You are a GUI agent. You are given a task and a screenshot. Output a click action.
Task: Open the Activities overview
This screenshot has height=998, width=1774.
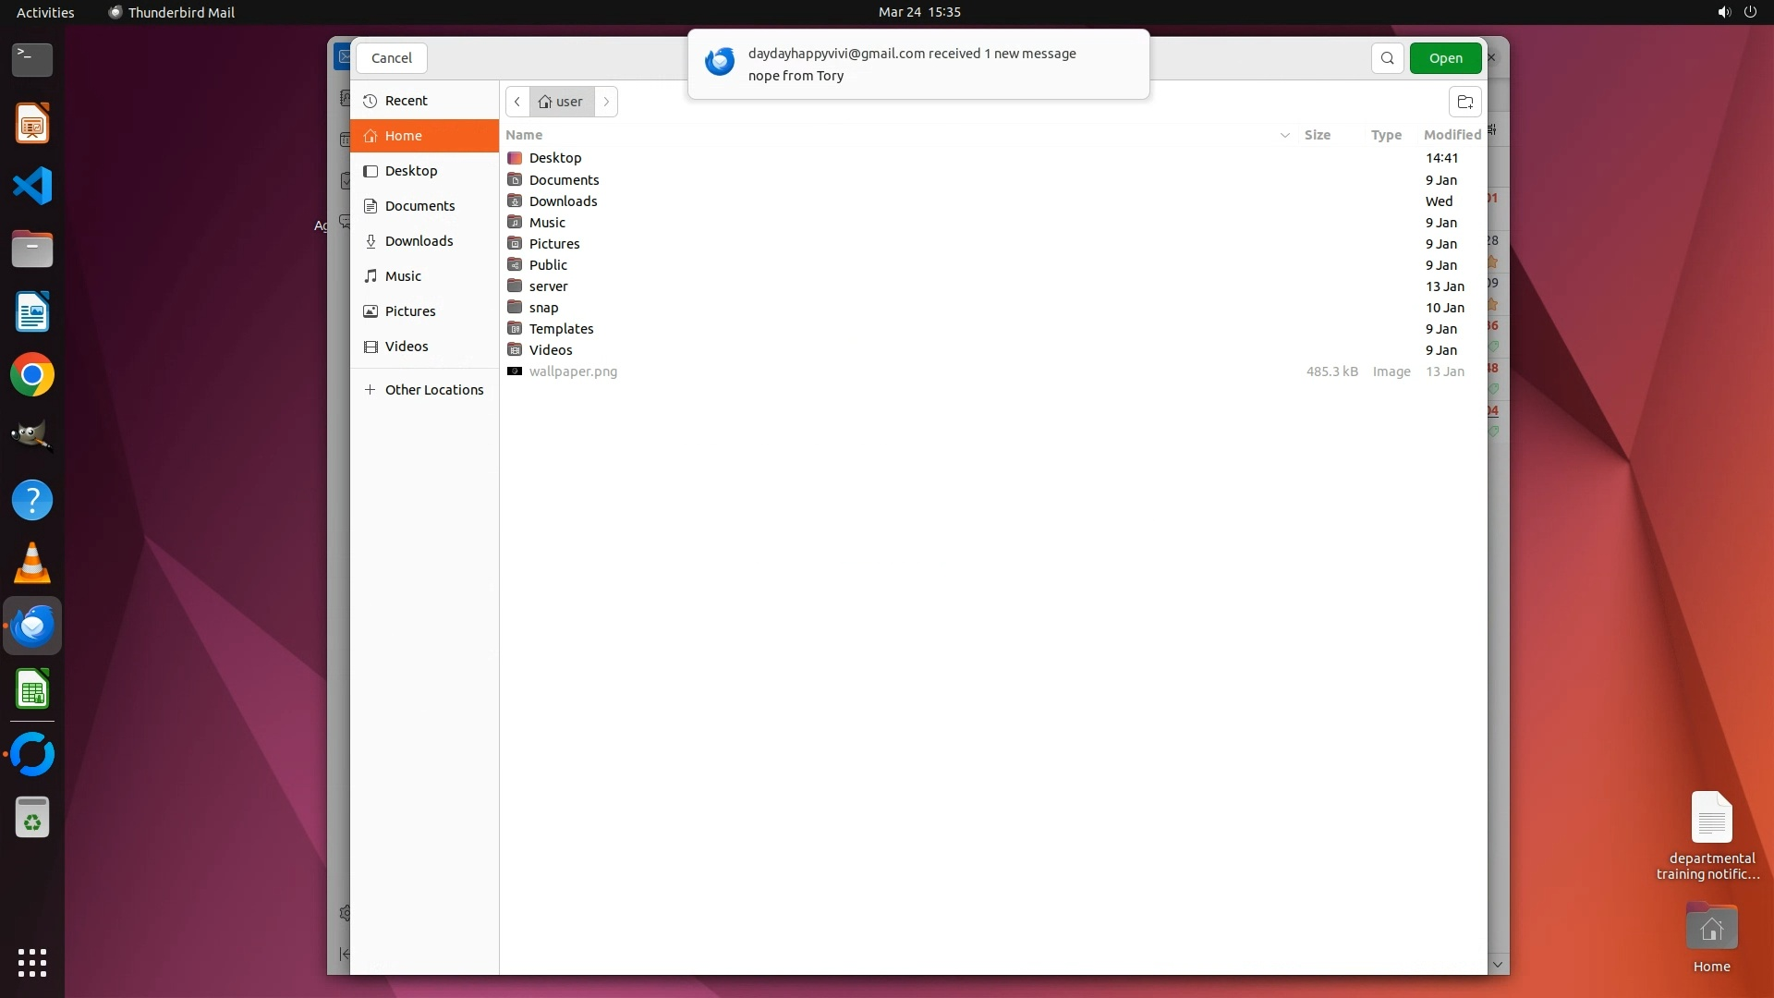click(45, 12)
